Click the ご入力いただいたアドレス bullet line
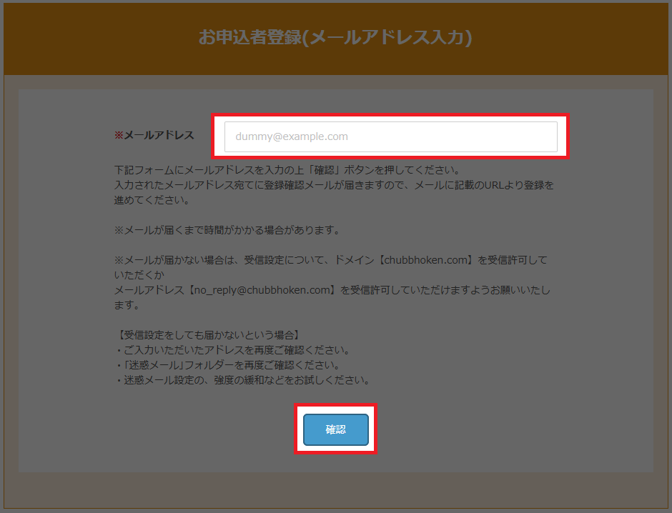 (x=232, y=350)
